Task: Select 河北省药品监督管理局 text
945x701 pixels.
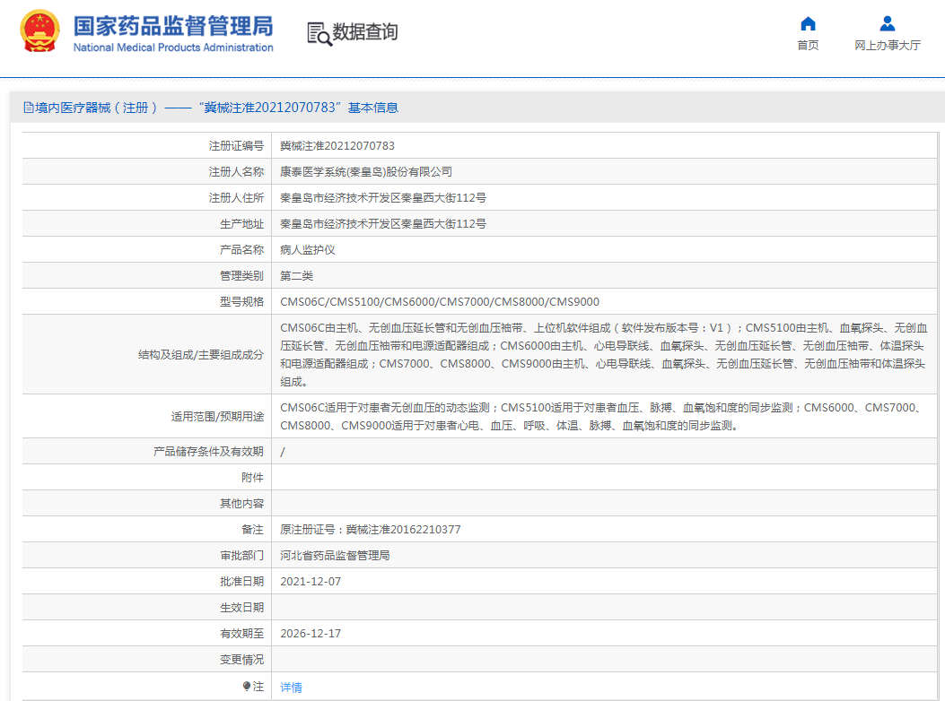Action: tap(335, 555)
